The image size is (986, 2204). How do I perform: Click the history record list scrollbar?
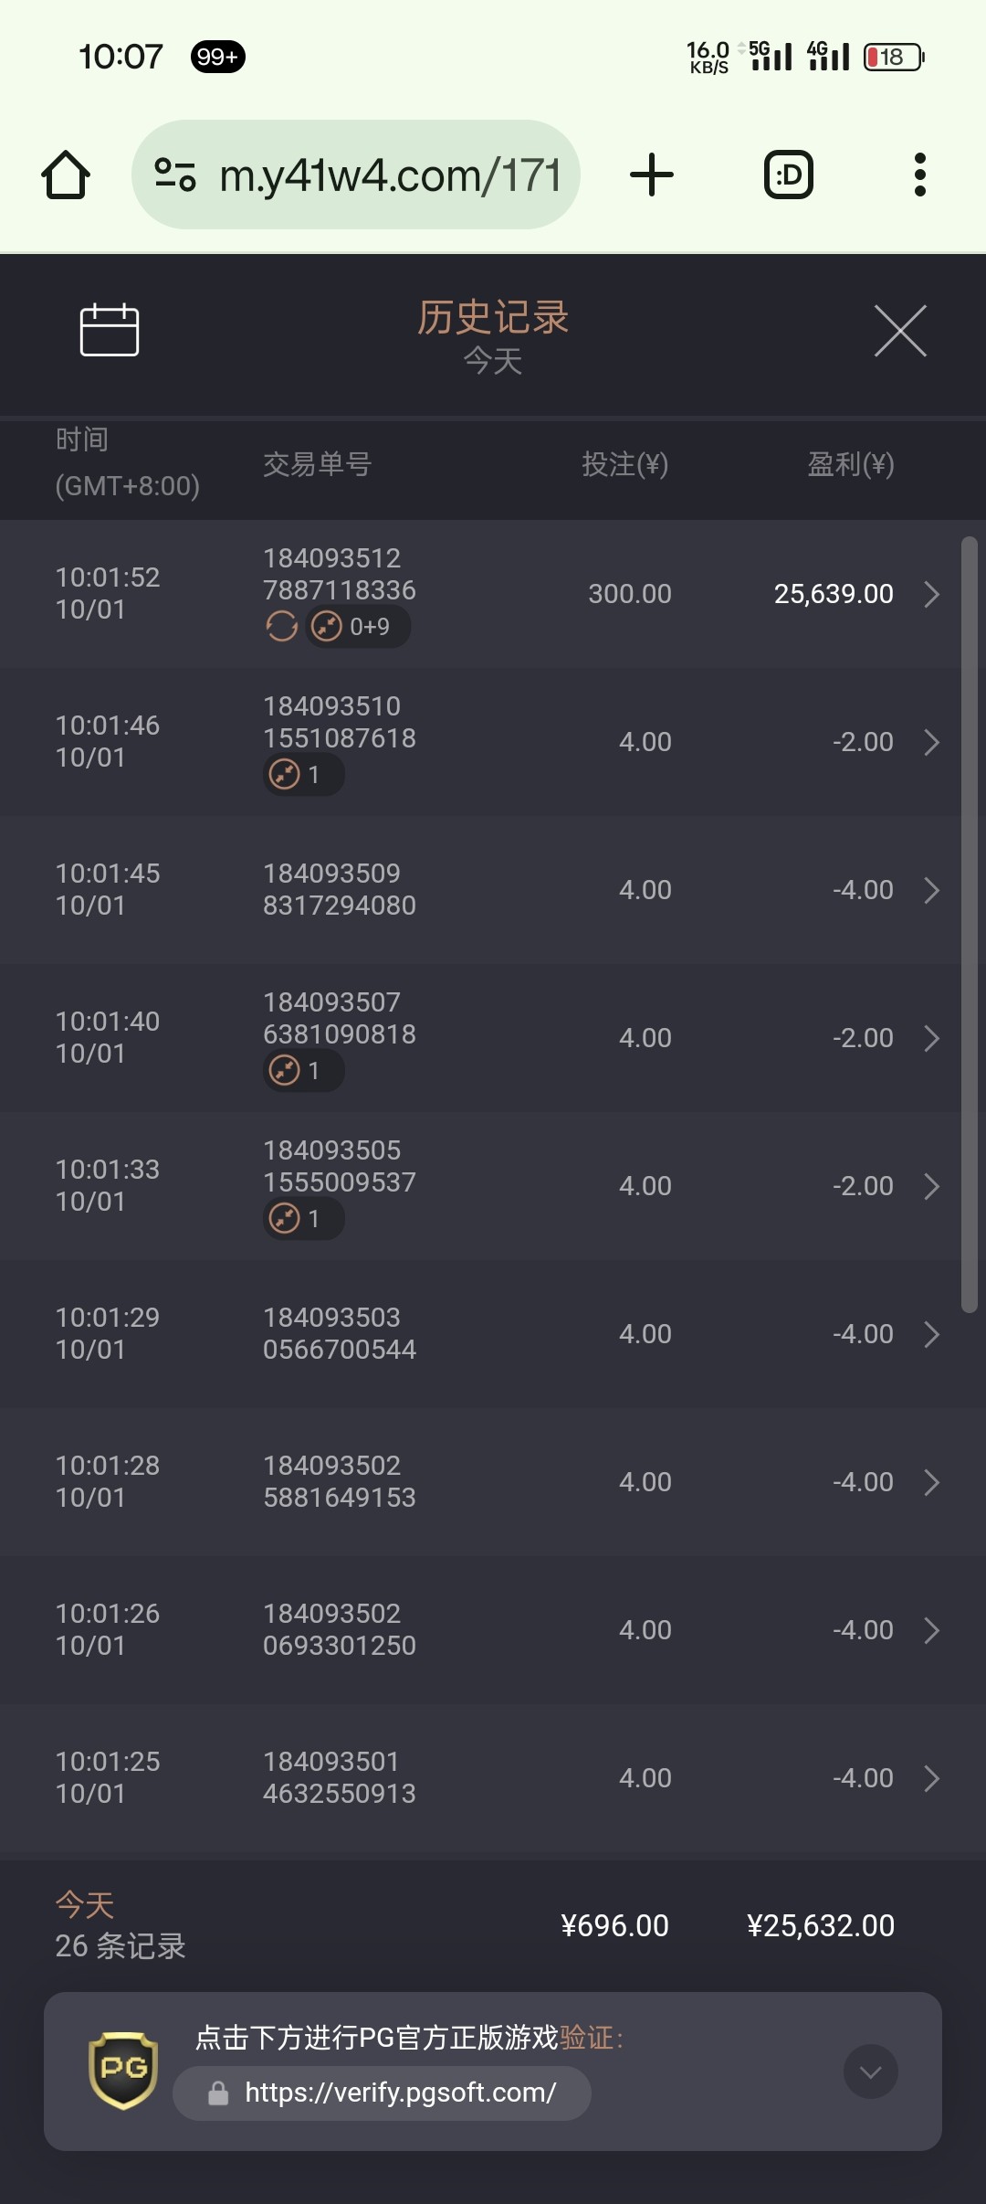pos(969,923)
